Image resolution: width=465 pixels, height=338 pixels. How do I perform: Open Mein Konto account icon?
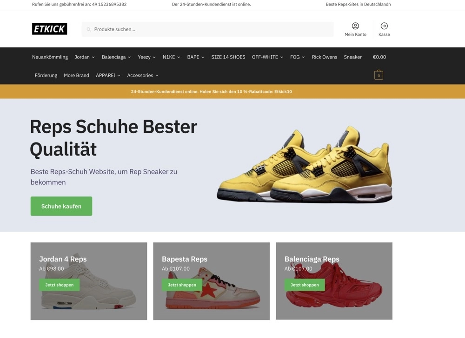(x=355, y=26)
